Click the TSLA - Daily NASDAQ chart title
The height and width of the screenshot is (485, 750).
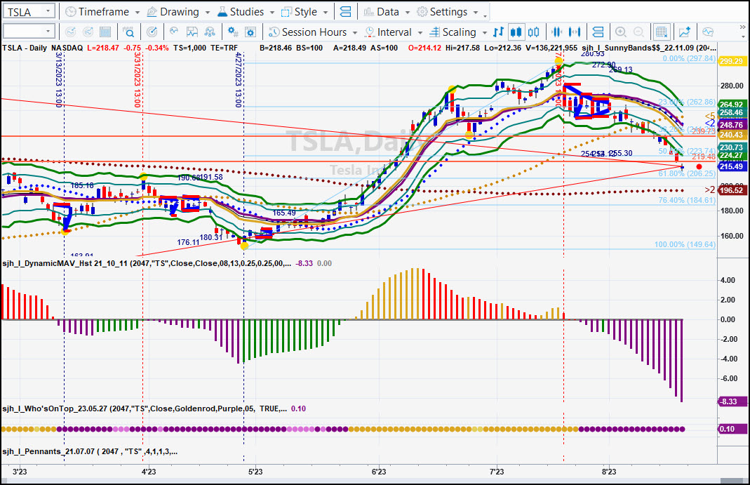tap(43, 48)
